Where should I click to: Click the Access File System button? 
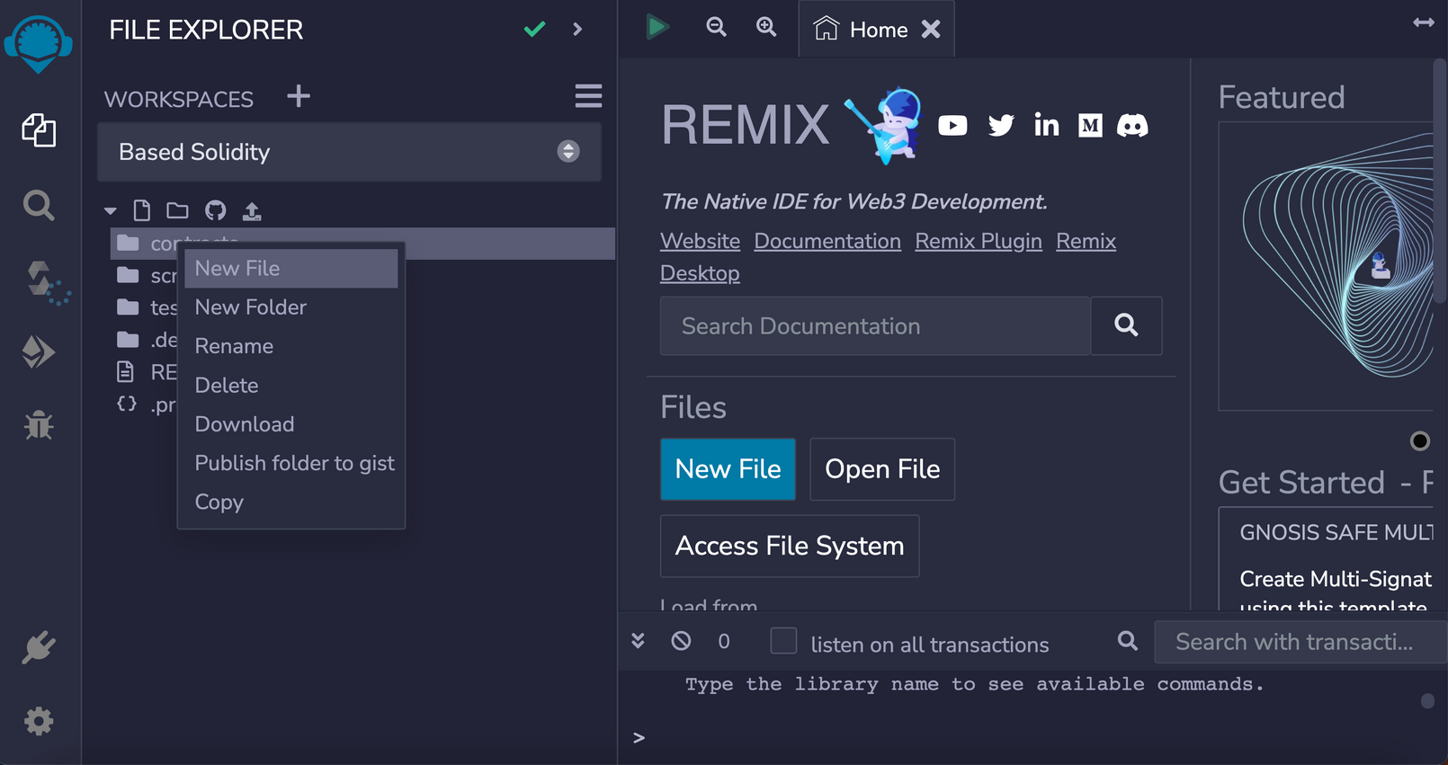click(x=790, y=546)
